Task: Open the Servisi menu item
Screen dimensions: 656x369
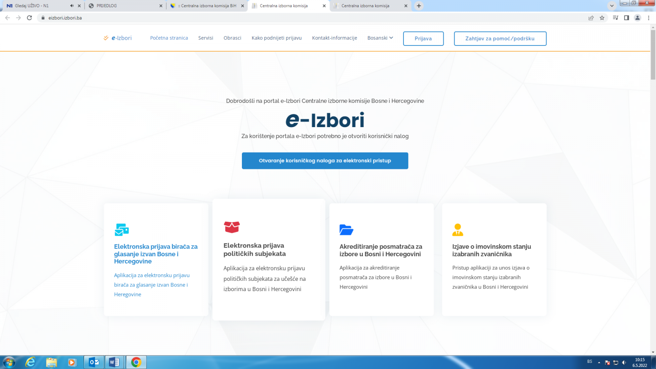Action: coord(205,38)
